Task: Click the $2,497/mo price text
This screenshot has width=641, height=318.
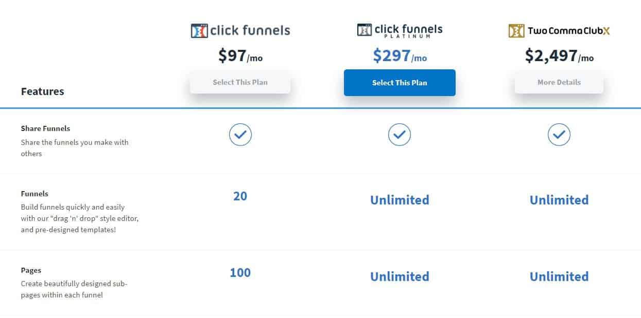Action: tap(559, 55)
